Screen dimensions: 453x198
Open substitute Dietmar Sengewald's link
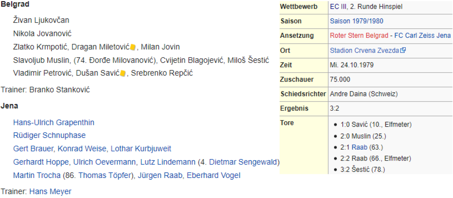243,162
